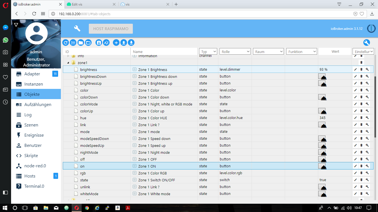
Task: Expand all folders toolbar icon
Action: [x=88, y=43]
